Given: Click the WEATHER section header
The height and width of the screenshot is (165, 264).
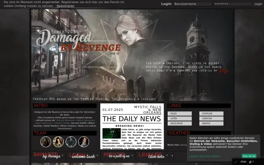Looking at the screenshot, I should pos(199,133).
